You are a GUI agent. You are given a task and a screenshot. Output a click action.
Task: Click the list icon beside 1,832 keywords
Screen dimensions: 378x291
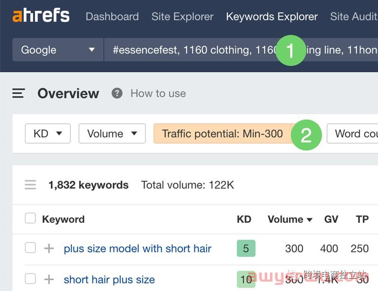coord(30,185)
